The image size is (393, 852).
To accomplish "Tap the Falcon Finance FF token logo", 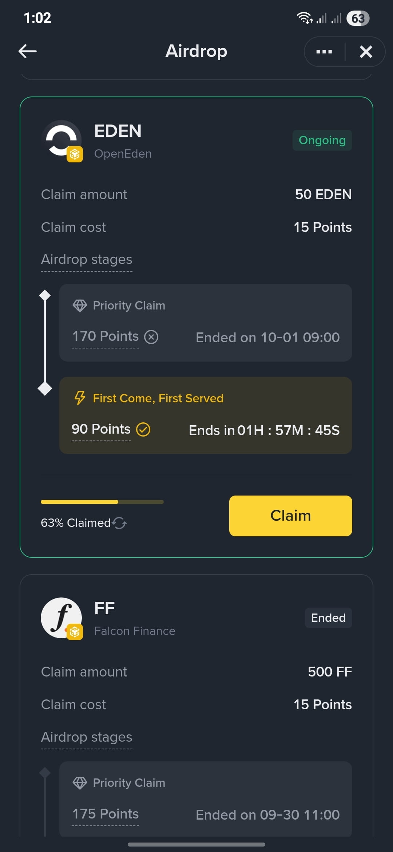I will [61, 618].
